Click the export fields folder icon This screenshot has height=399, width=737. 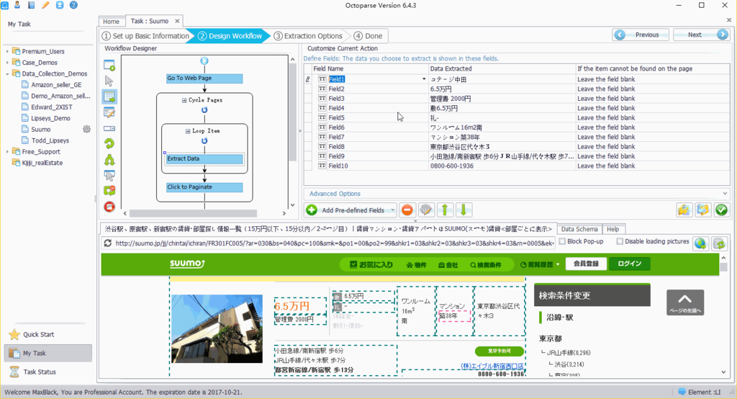[x=702, y=210]
